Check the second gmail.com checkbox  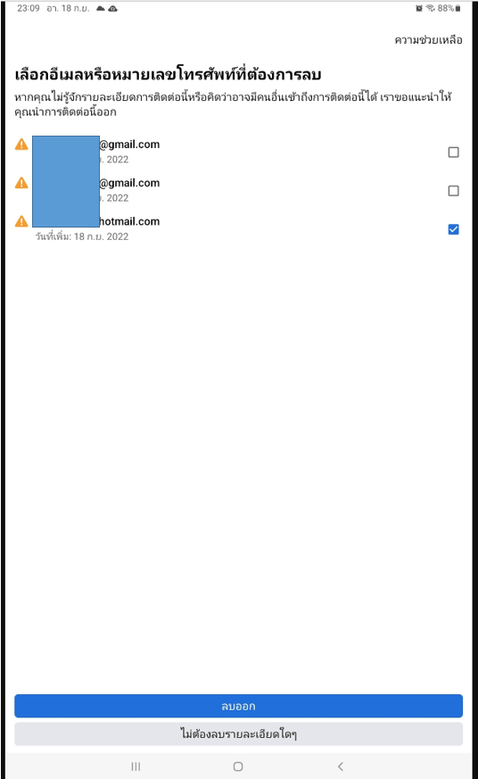(453, 191)
